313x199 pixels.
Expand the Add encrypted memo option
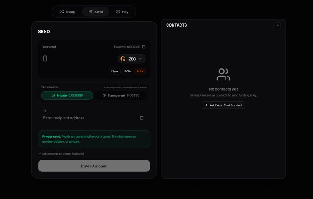click(61, 154)
